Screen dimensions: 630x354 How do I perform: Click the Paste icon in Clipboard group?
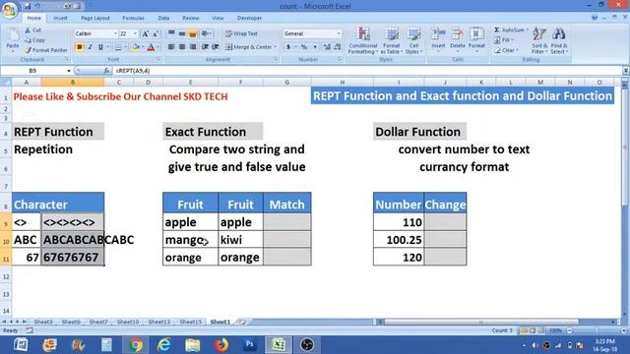pyautogui.click(x=13, y=39)
